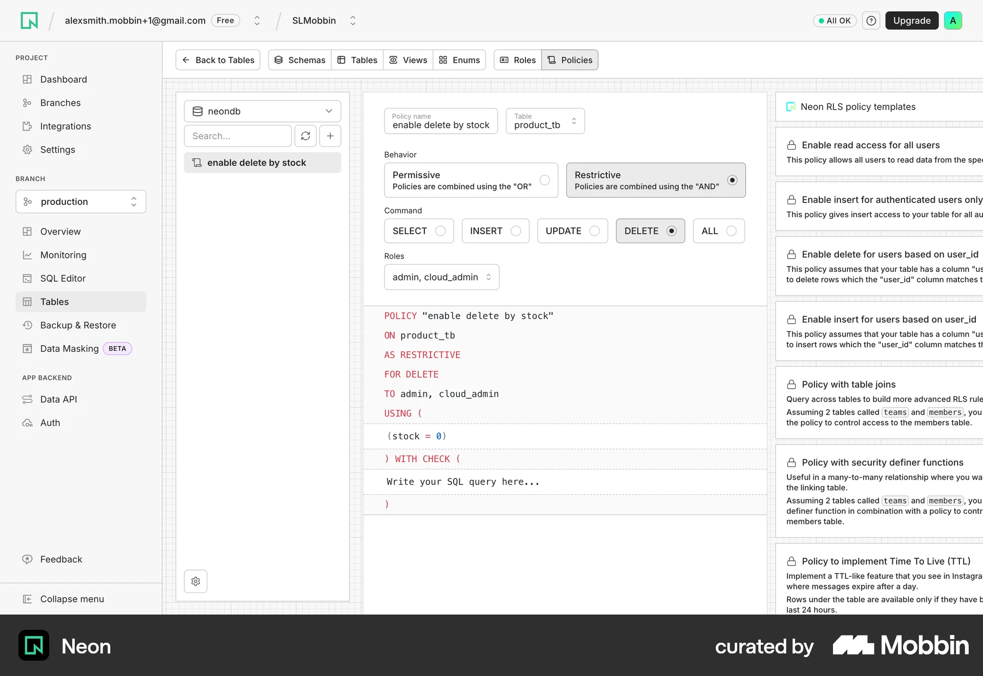Image resolution: width=983 pixels, height=676 pixels.
Task: Switch to the Policies tab
Action: (570, 60)
